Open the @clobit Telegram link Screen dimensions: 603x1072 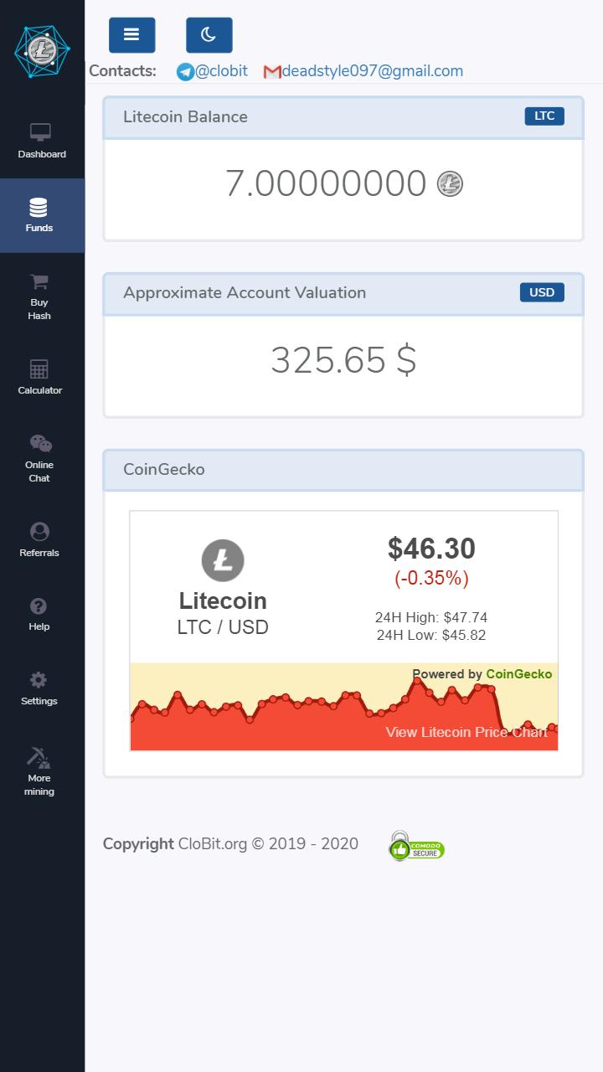[x=221, y=71]
